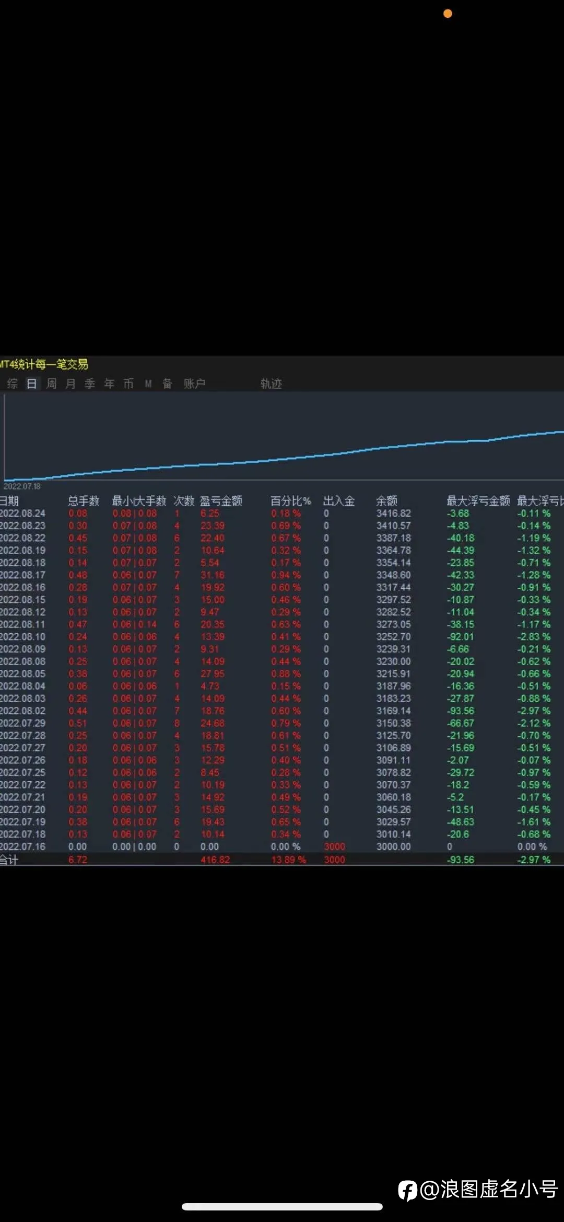Click the 2022.07.18 chart date label
The width and height of the screenshot is (564, 1222).
point(22,486)
